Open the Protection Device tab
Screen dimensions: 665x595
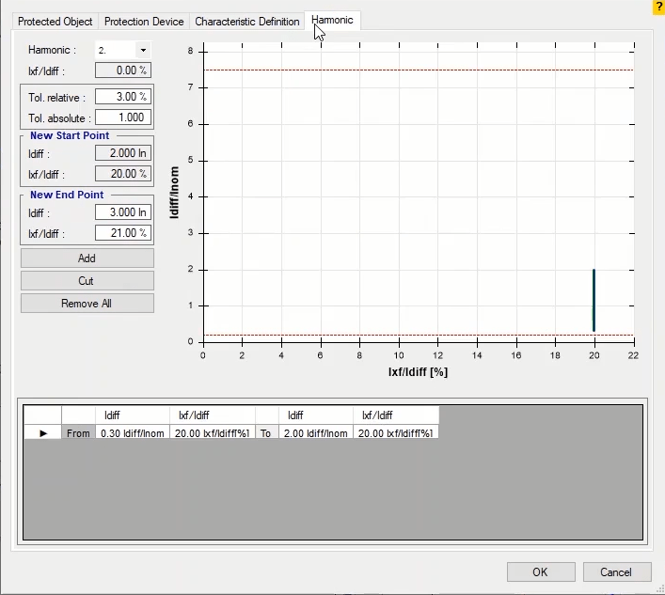[144, 22]
